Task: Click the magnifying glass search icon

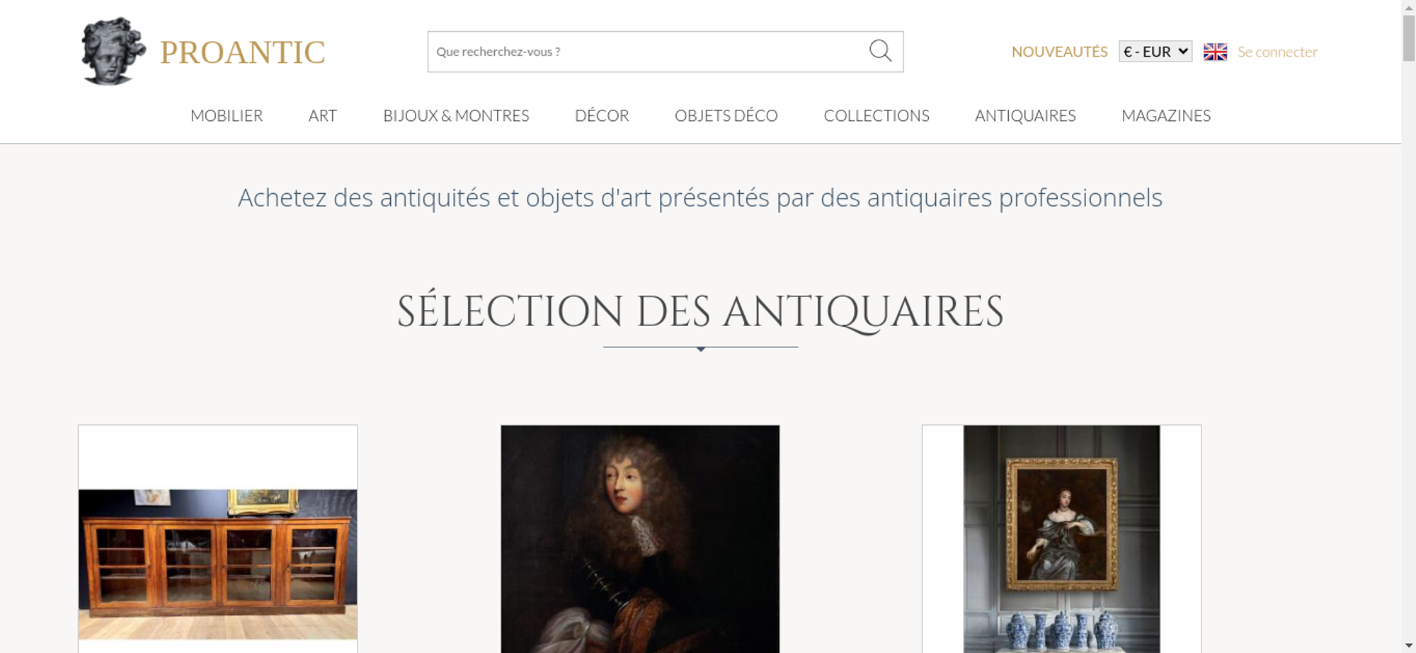Action: [x=880, y=51]
